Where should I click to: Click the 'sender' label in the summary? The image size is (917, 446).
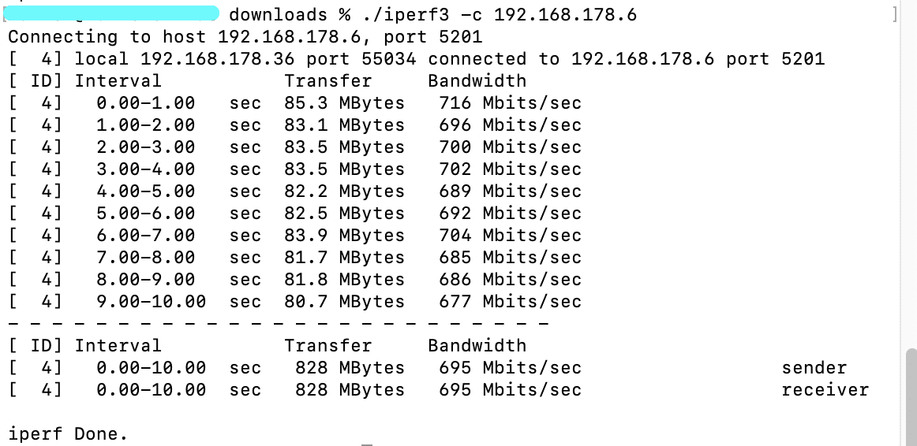pos(814,368)
